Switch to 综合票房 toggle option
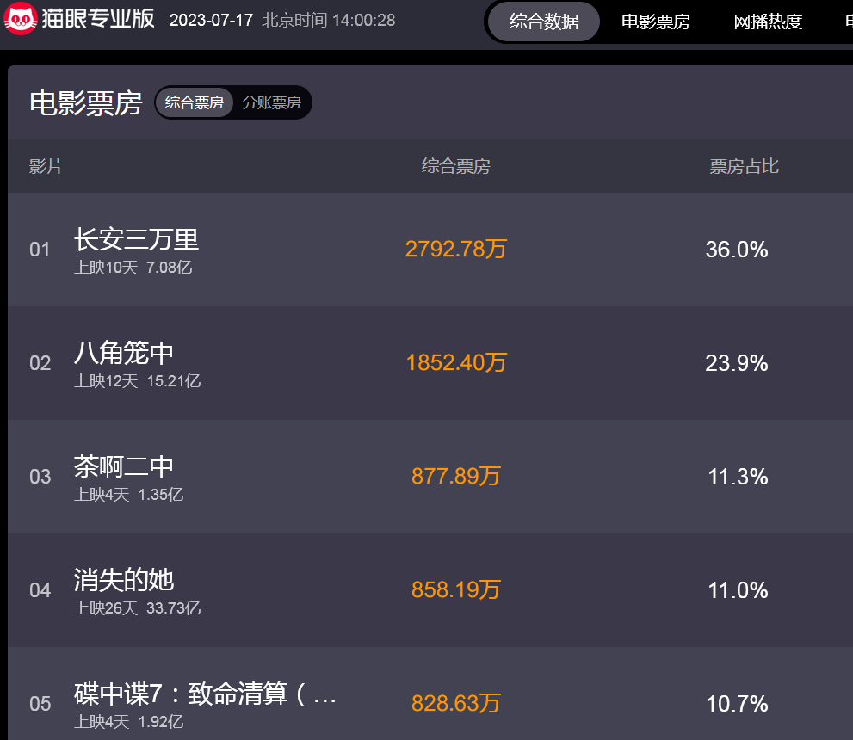The image size is (853, 740). point(195,102)
